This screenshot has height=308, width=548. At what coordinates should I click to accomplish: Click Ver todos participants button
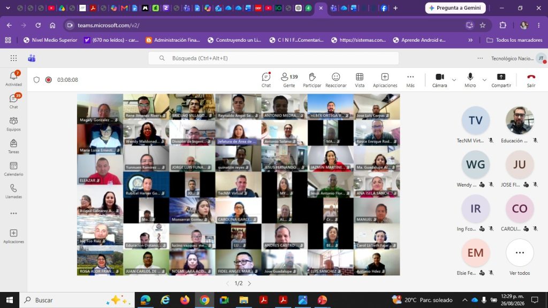[519, 258]
